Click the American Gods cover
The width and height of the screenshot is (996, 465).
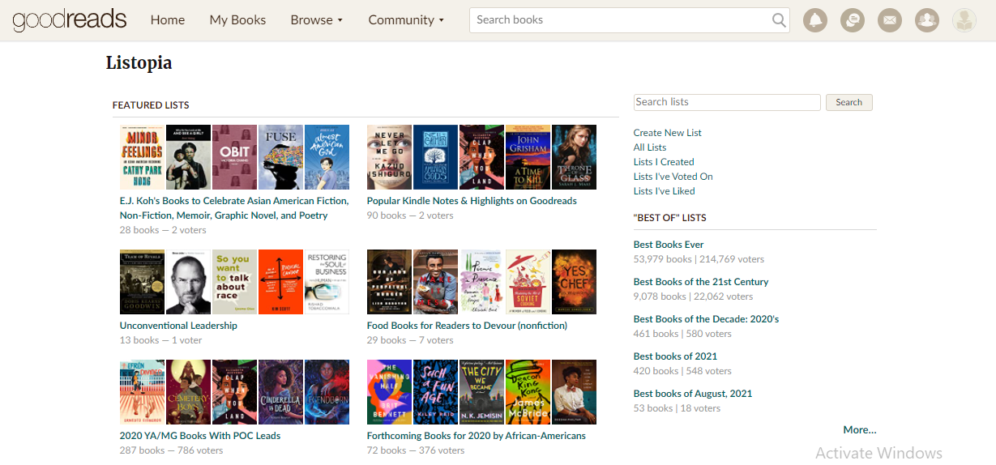435,157
